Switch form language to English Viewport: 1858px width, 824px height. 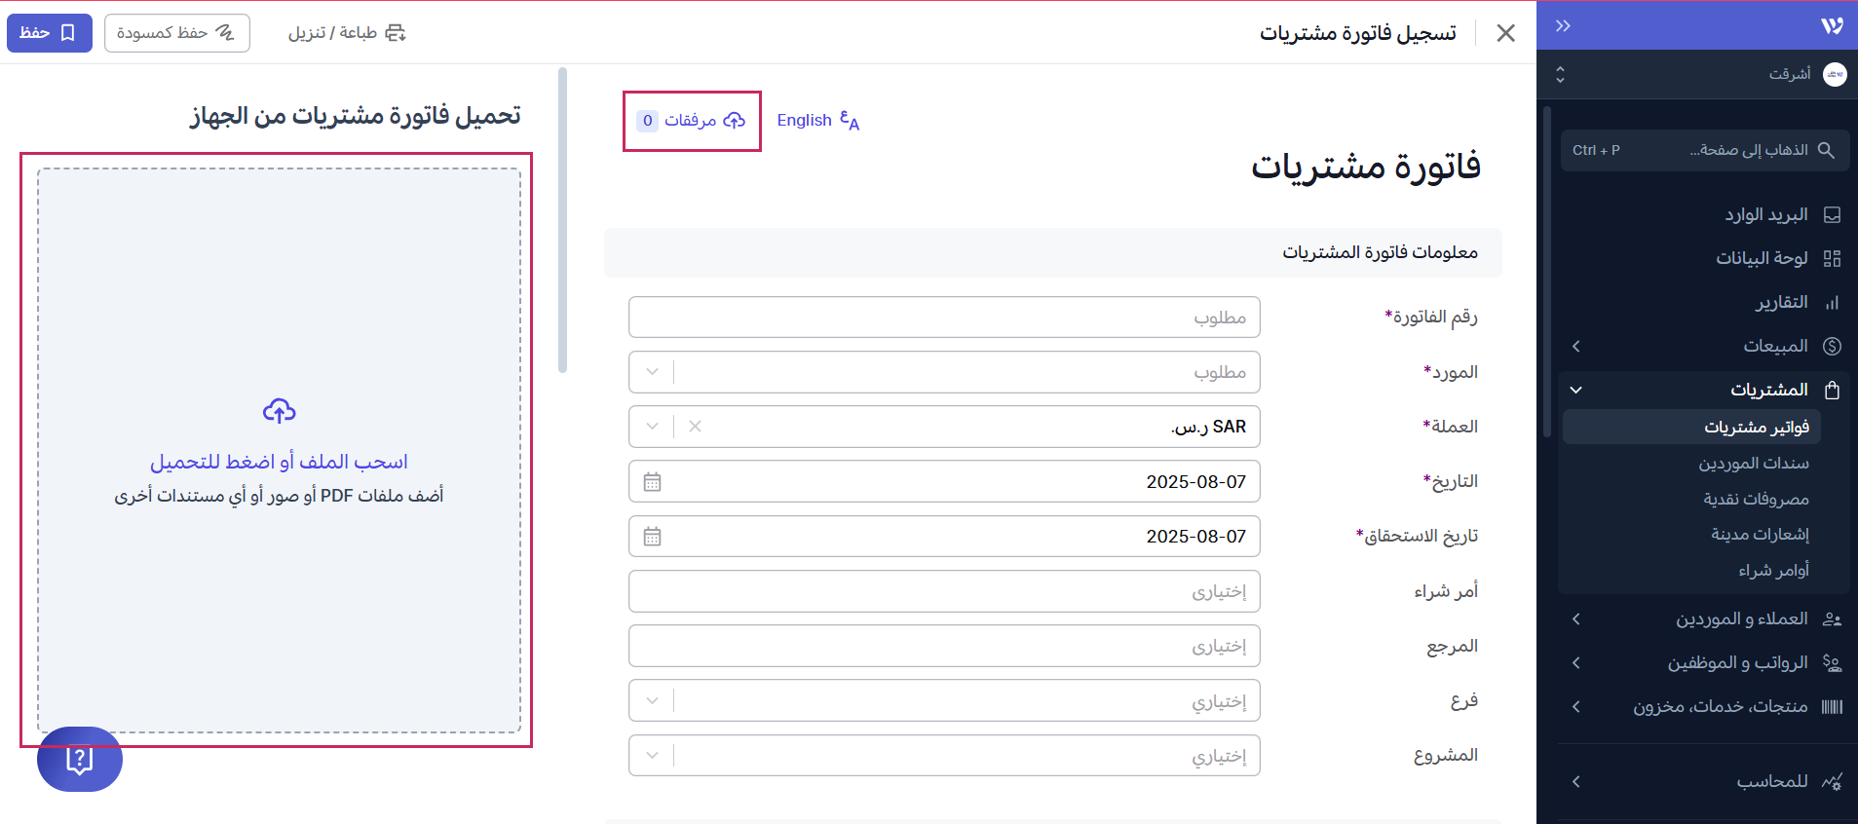tap(817, 121)
